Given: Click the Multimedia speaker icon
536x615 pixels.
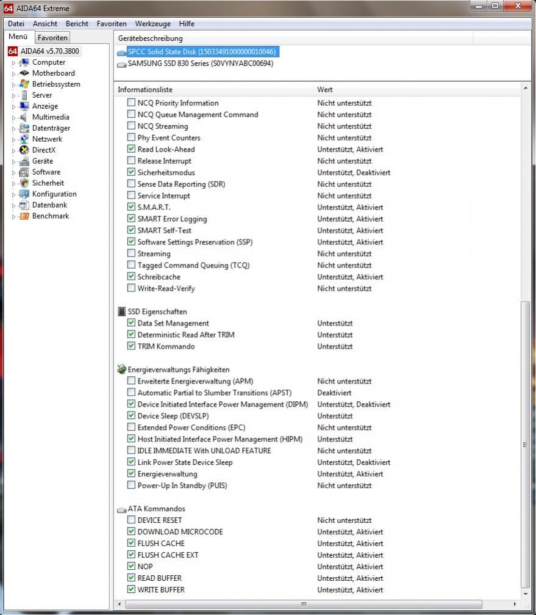Looking at the screenshot, I should pos(24,117).
